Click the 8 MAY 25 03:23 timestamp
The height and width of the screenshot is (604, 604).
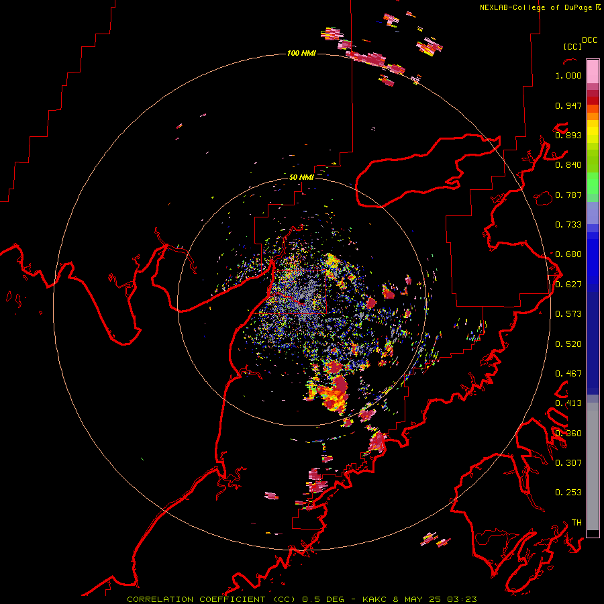tap(435, 599)
